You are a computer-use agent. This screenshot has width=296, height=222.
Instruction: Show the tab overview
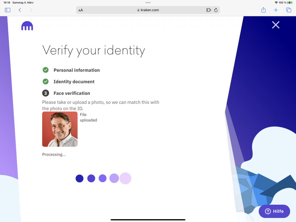tap(289, 10)
